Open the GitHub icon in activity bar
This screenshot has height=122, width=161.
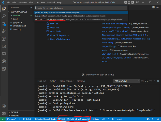click(4, 62)
